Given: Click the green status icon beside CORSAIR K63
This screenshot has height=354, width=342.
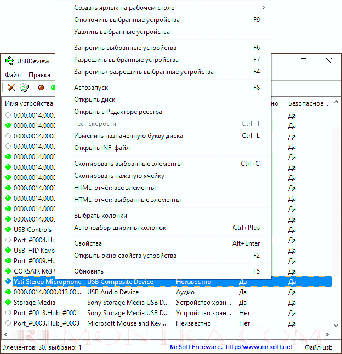Looking at the screenshot, I should 8,271.
